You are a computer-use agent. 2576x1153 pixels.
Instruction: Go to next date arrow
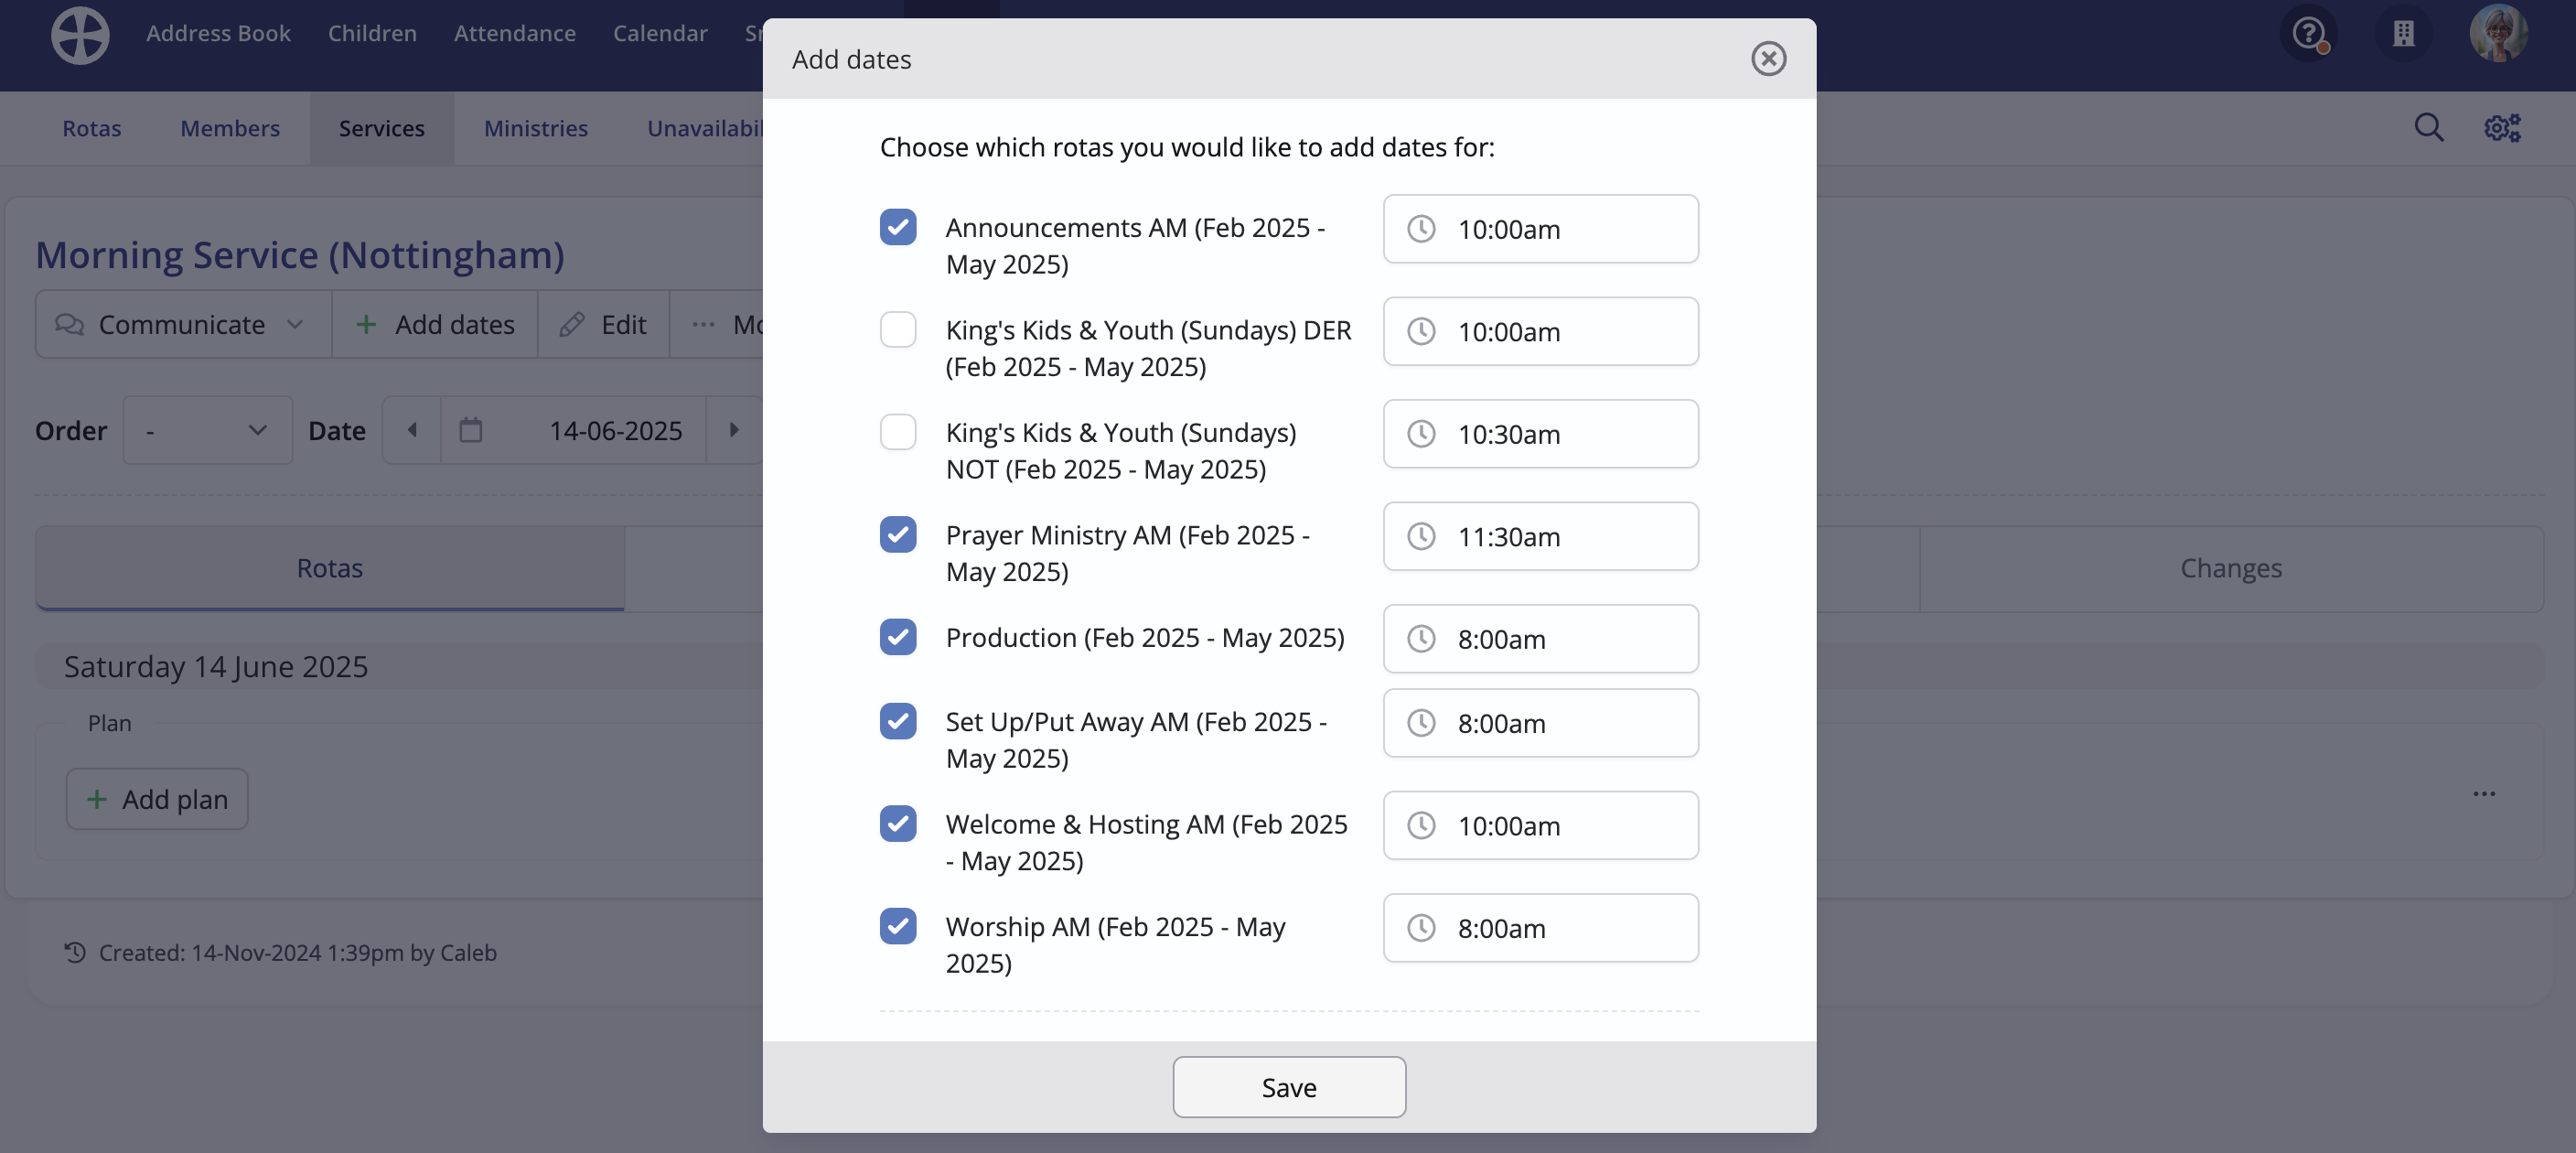tap(734, 430)
